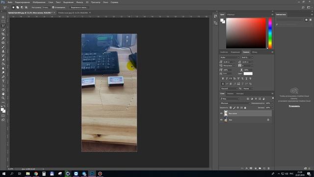This screenshot has height=177, width=314.
Task: Hide the Фон layer
Action: (x=221, y=120)
